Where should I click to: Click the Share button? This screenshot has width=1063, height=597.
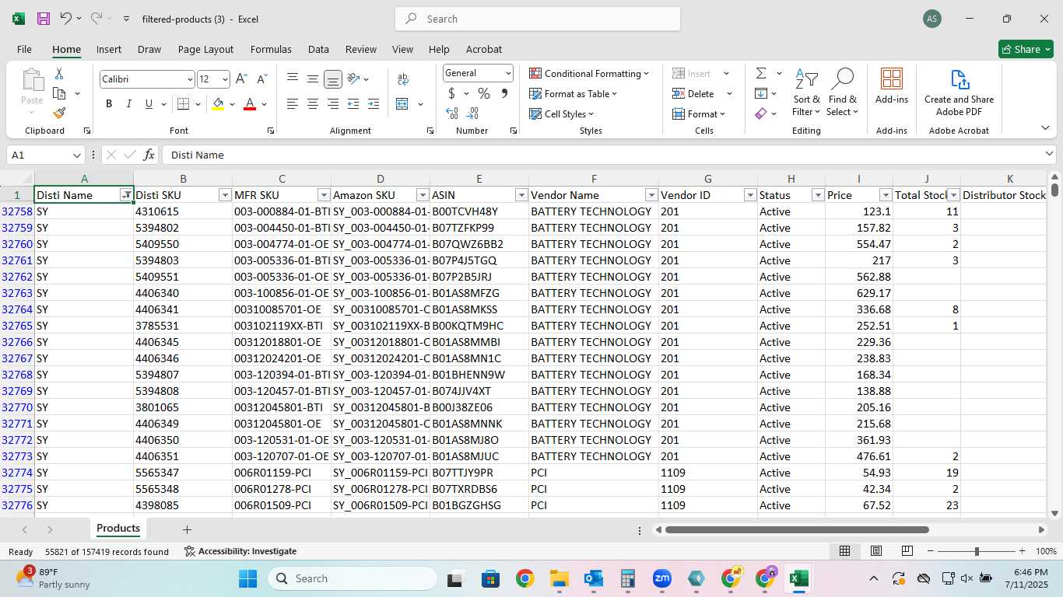(1026, 49)
